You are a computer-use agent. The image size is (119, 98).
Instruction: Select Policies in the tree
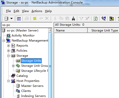pos(22,51)
